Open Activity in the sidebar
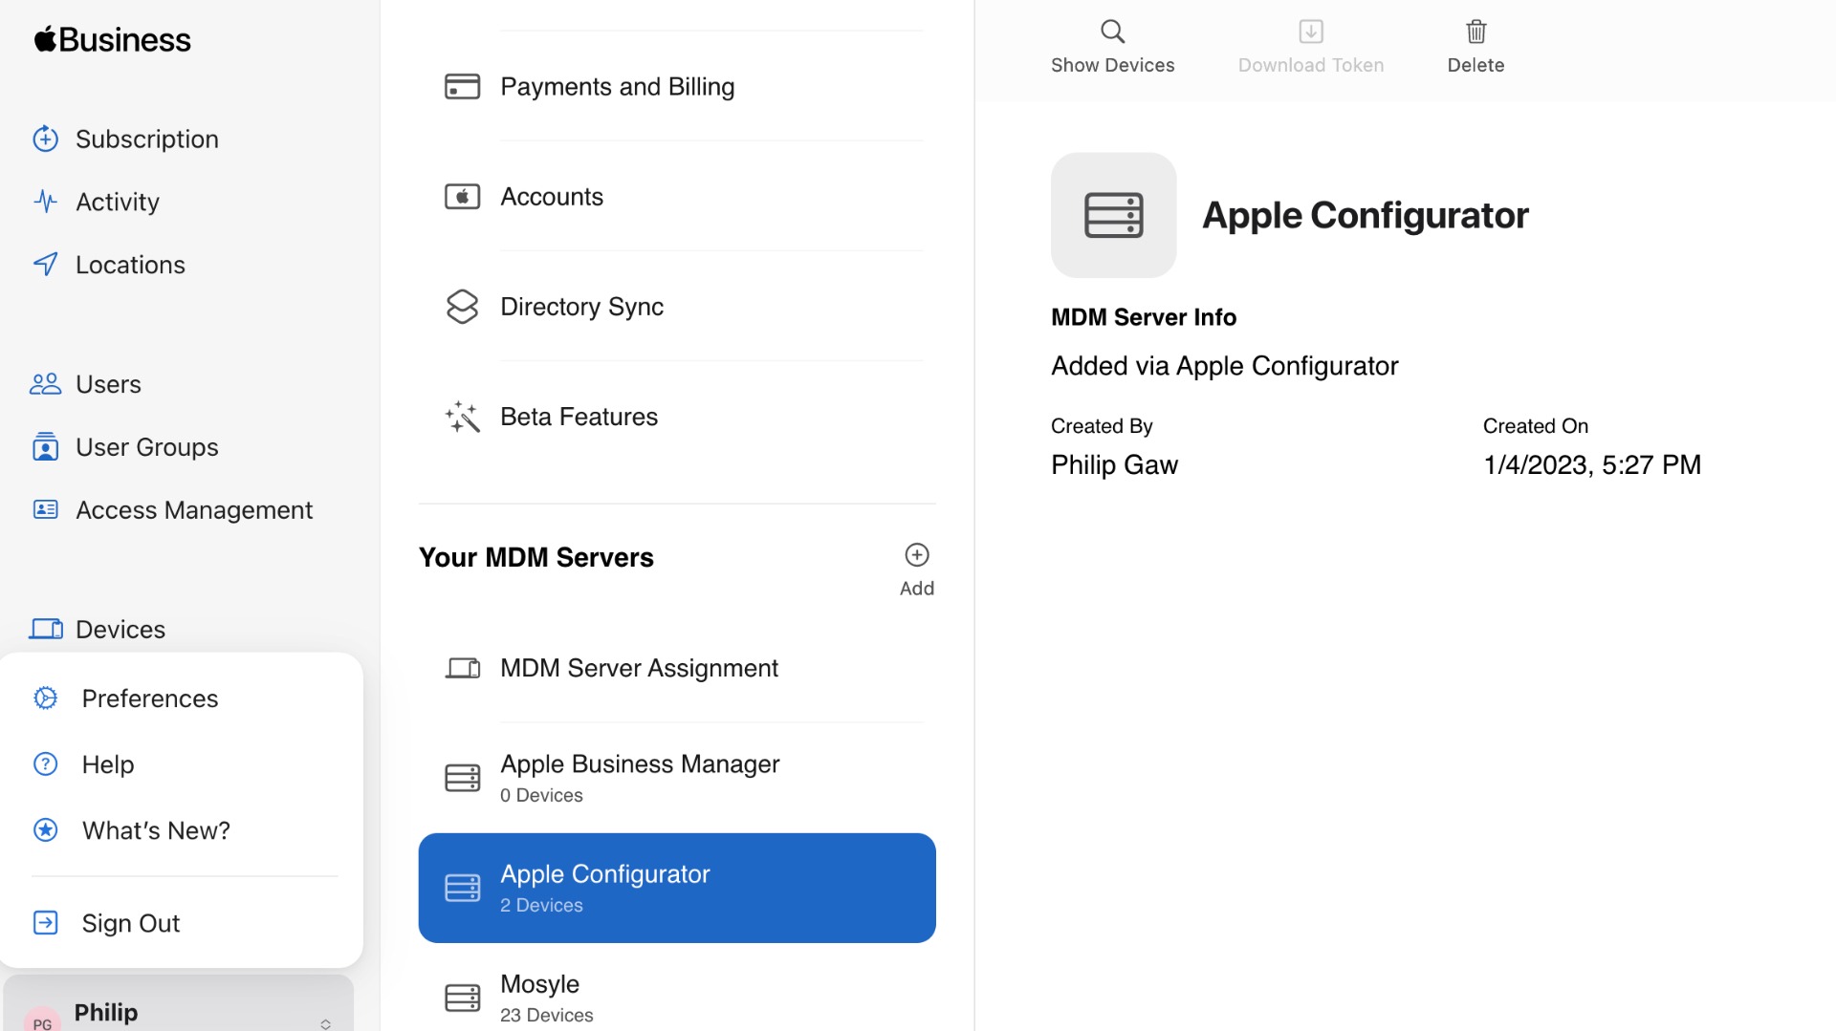This screenshot has height=1031, width=1836. (x=117, y=202)
